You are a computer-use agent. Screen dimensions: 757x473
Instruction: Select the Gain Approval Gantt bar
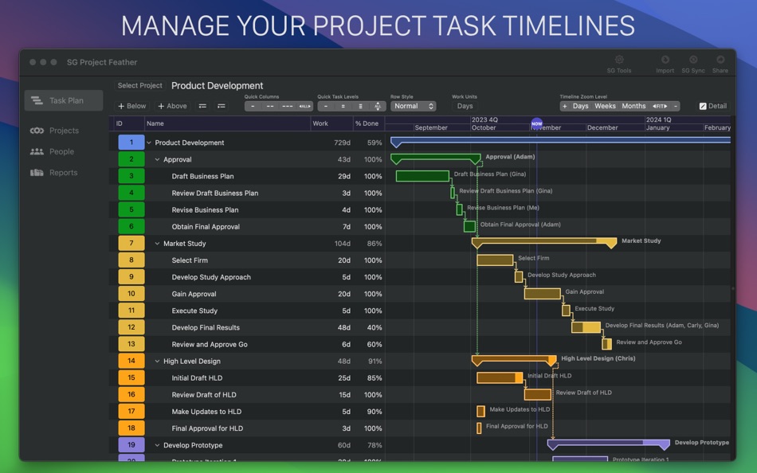tap(542, 294)
